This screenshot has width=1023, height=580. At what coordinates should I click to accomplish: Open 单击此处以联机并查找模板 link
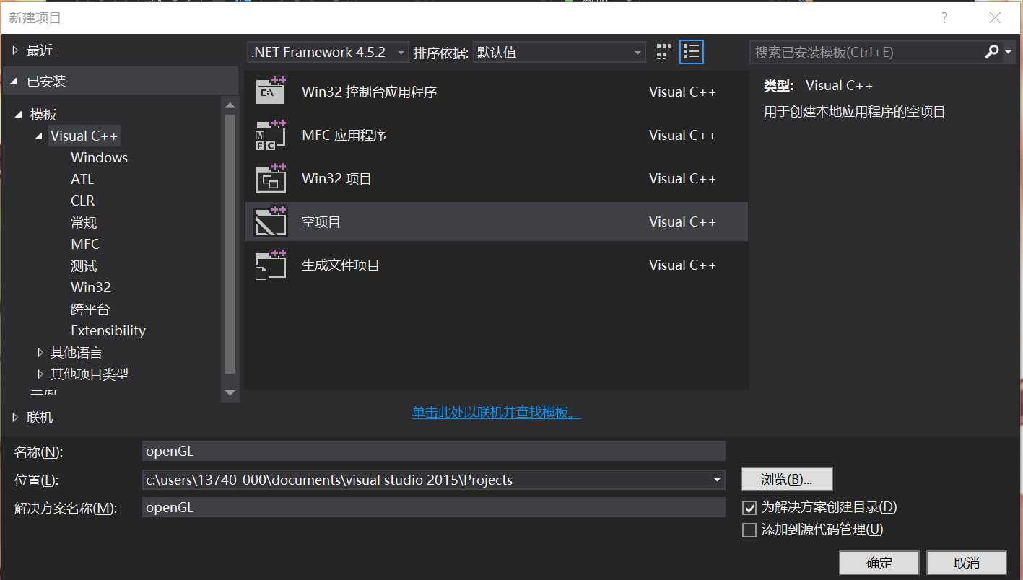(x=497, y=413)
